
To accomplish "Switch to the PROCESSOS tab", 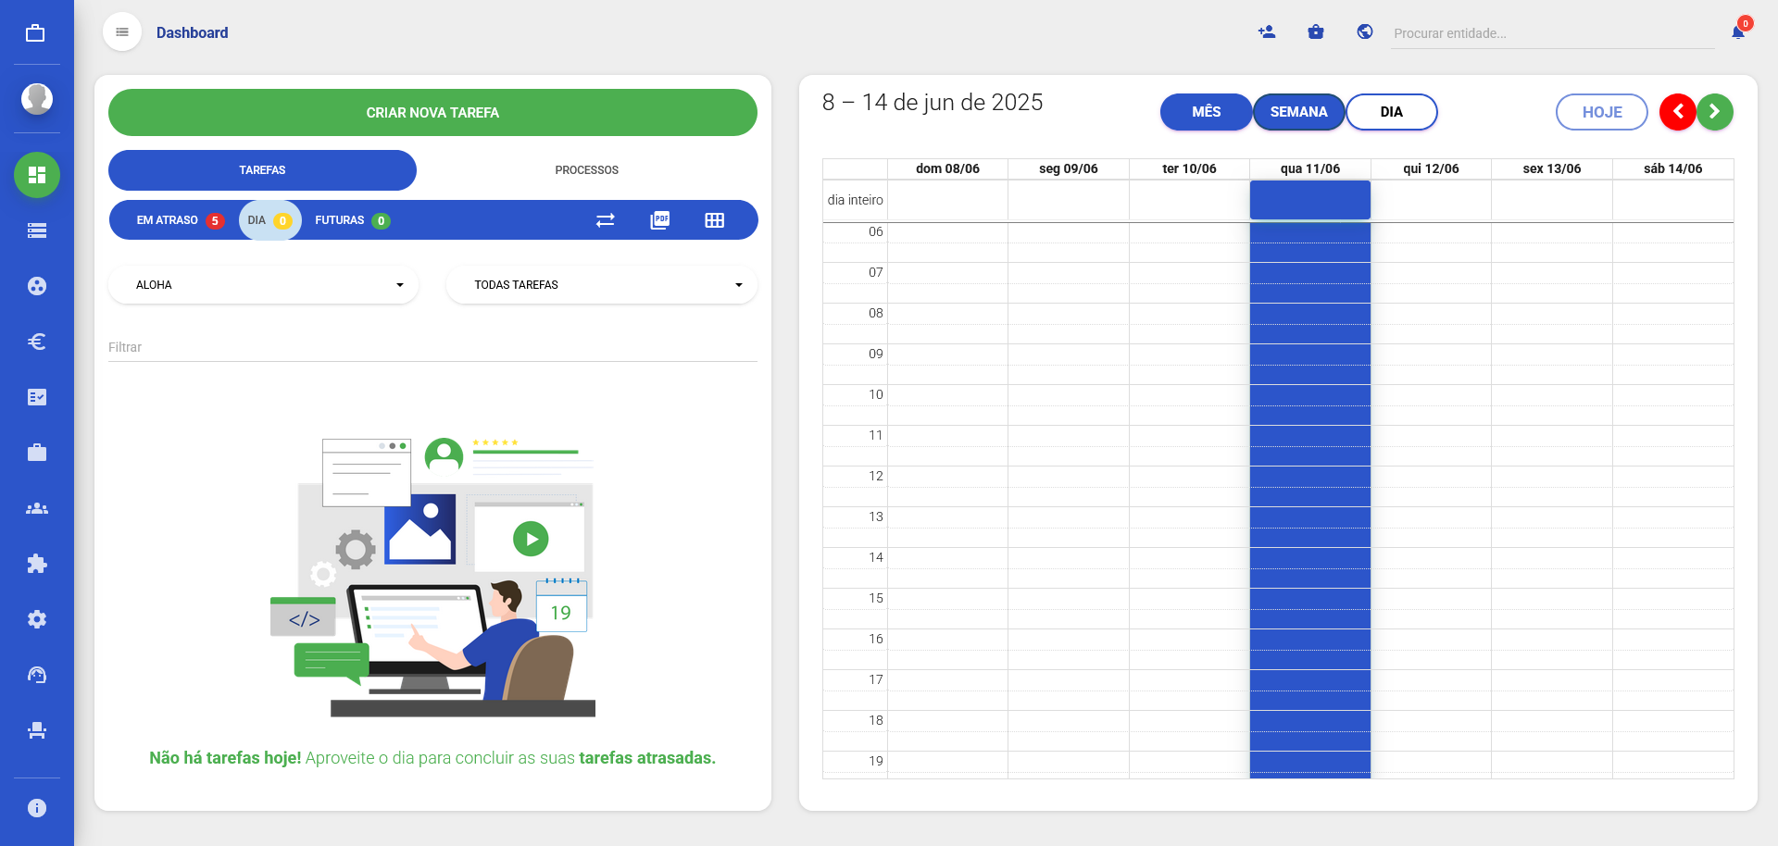I will [x=586, y=170].
